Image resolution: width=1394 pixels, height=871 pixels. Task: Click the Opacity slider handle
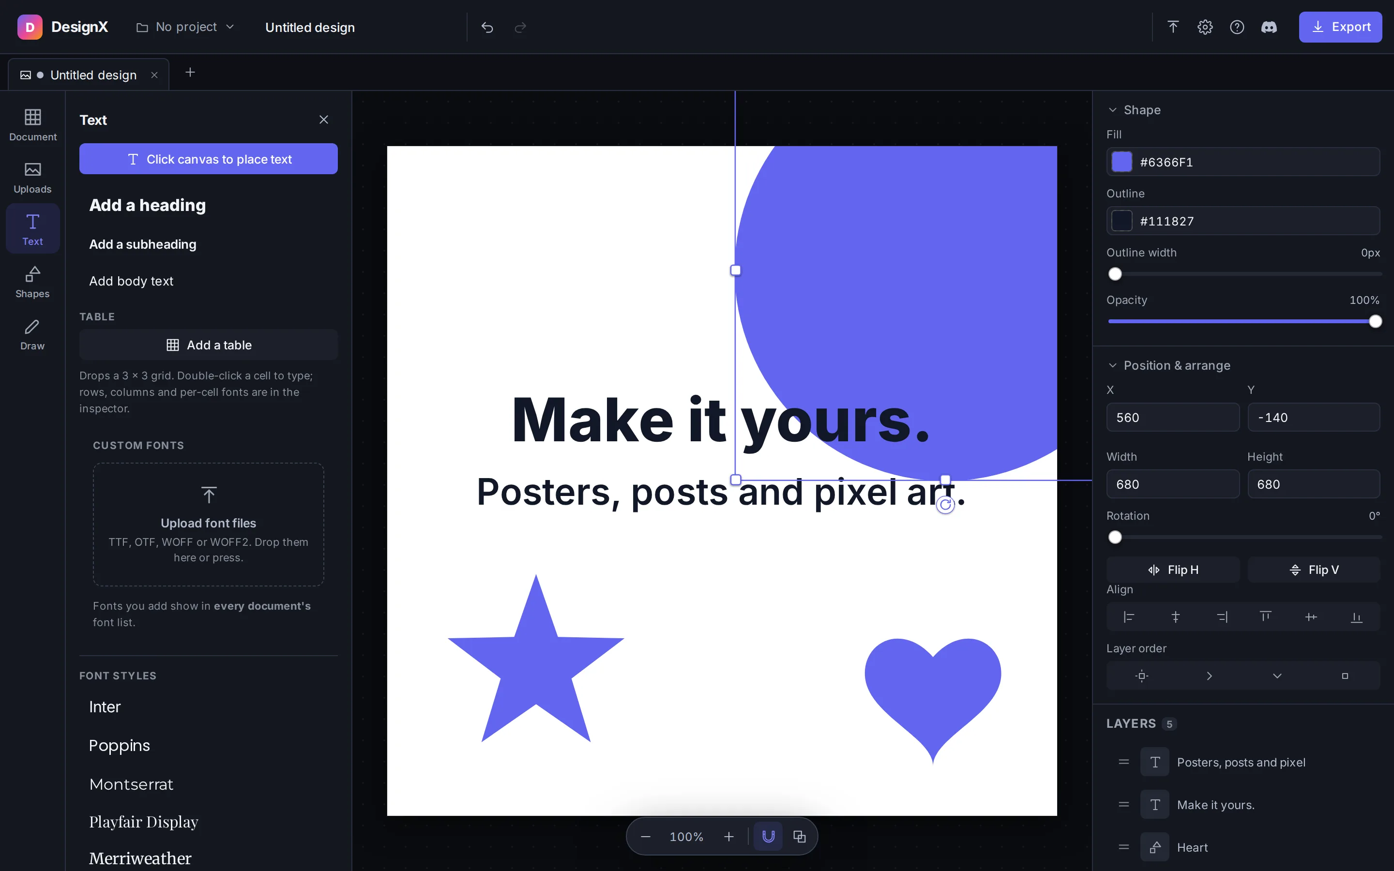[x=1375, y=321]
